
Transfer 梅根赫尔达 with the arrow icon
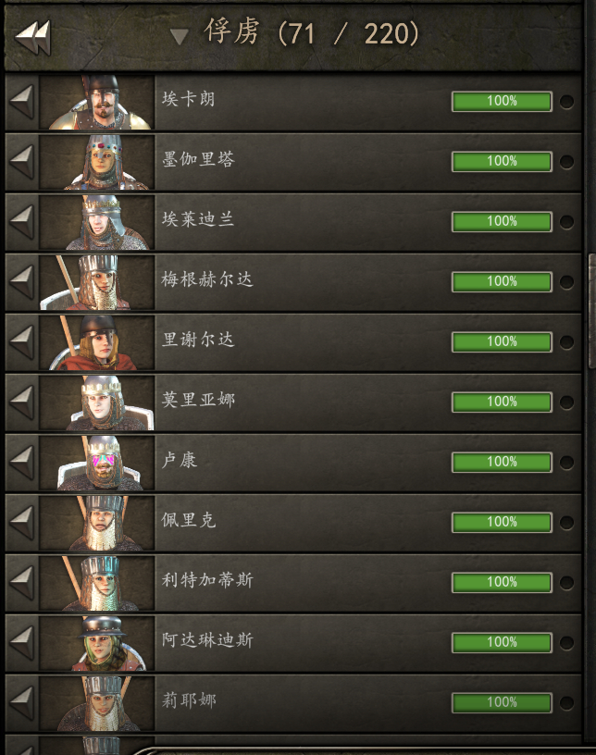click(x=21, y=282)
